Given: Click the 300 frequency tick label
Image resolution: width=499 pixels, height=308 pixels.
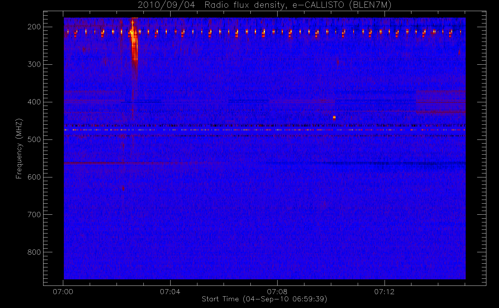Looking at the screenshot, I should [x=34, y=64].
